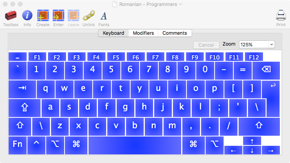Switch to the Modifiers tab
290x163 pixels.
pos(143,33)
